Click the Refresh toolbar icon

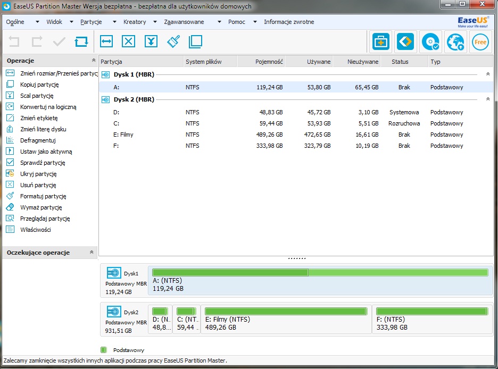(x=81, y=41)
